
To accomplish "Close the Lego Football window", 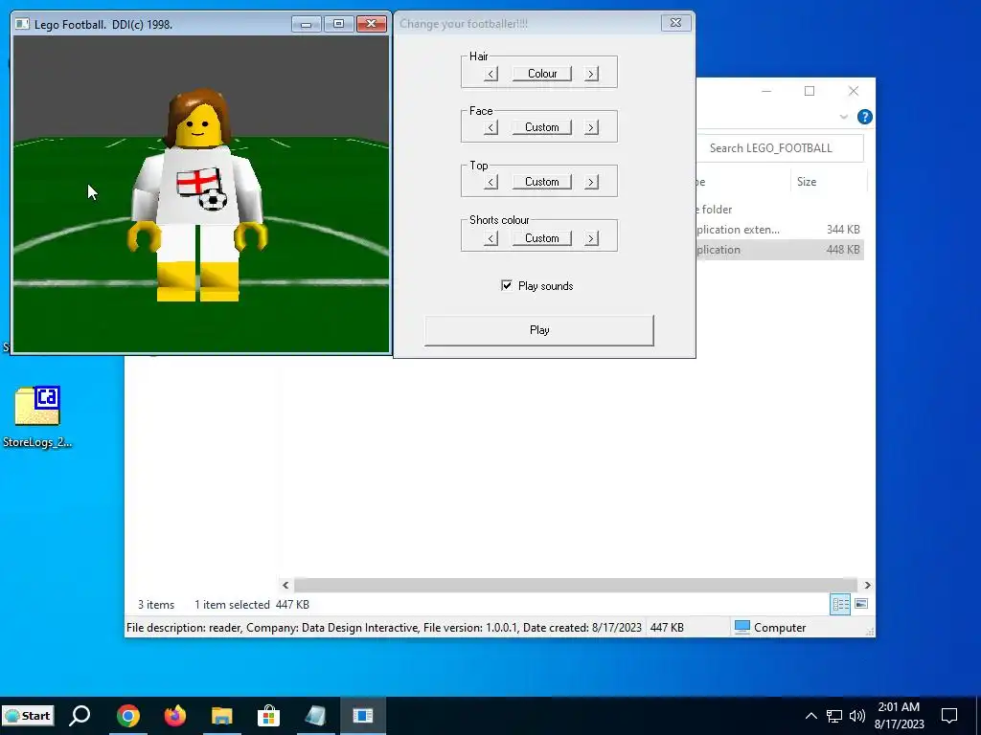I will 371,24.
